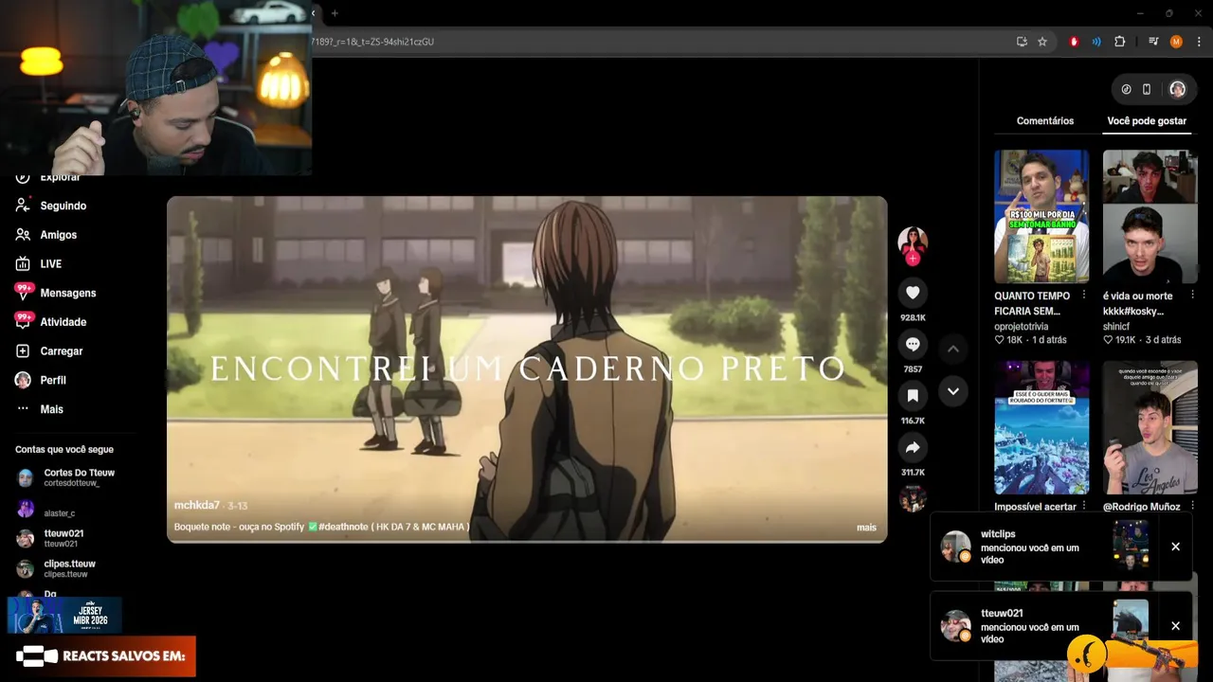Select the 'Você pode gostar' tab
The image size is (1213, 682).
[x=1147, y=121]
